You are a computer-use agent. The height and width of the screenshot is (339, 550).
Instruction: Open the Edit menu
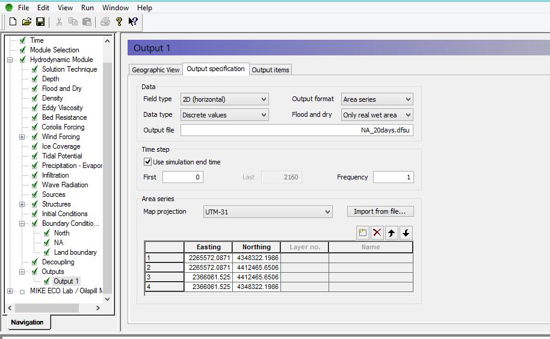[43, 8]
